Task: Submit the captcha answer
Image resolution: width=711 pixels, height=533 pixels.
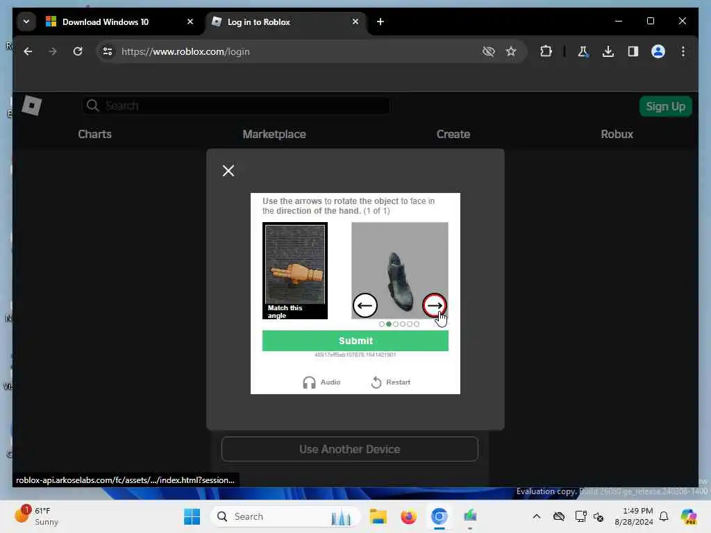Action: (355, 341)
